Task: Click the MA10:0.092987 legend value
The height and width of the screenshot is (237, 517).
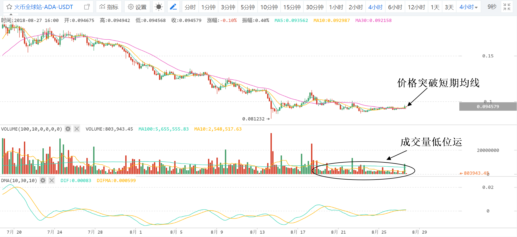Action: (x=332, y=20)
